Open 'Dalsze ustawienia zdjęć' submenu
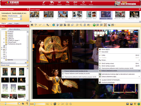Screen dimensions: 141x106 (120, 76)
